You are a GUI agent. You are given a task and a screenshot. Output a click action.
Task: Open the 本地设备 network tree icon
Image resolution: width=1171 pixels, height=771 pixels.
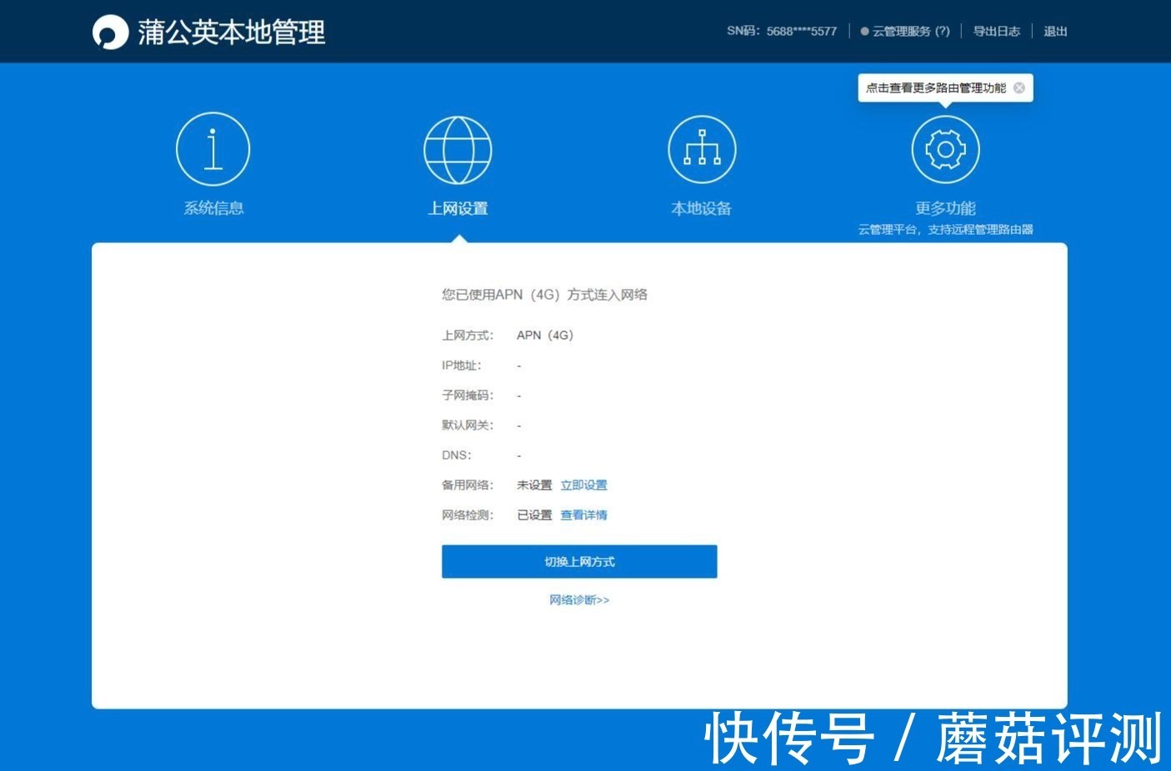click(702, 150)
